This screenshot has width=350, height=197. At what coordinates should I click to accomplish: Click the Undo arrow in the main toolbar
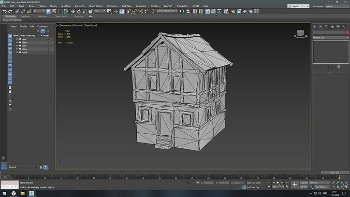pos(5,11)
